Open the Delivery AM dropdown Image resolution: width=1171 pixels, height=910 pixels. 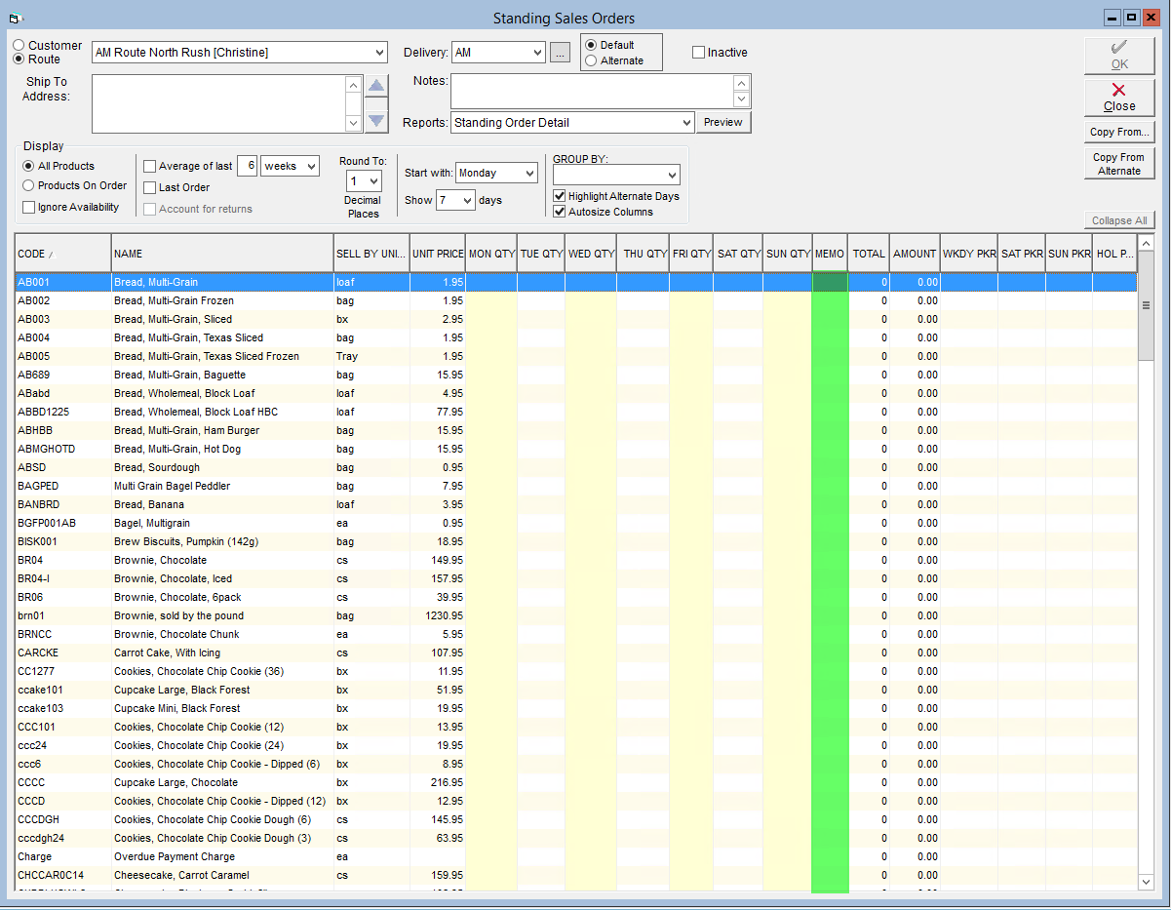click(x=537, y=53)
